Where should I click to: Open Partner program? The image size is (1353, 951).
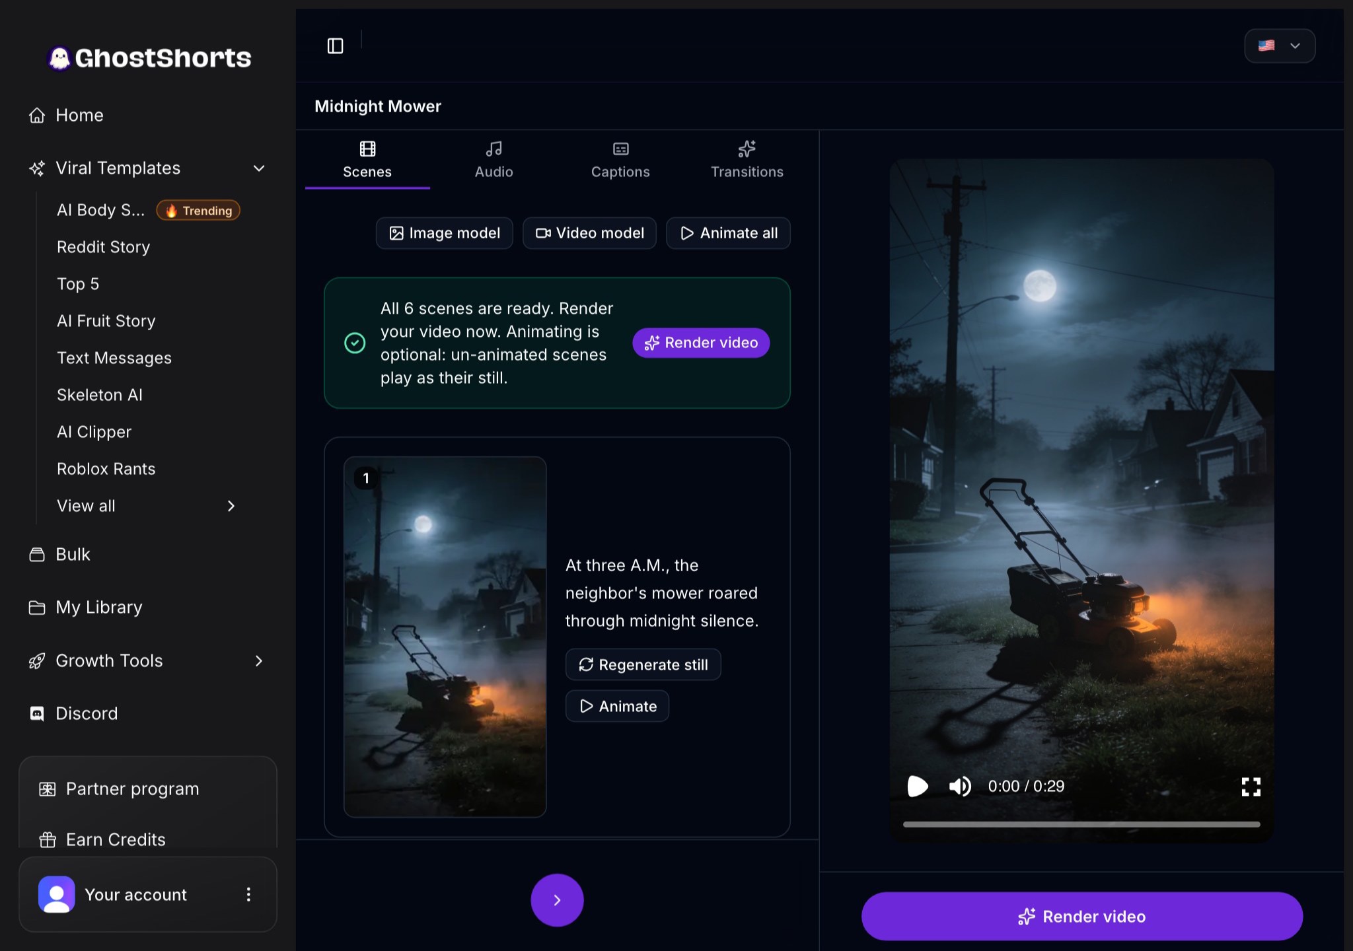tap(119, 789)
